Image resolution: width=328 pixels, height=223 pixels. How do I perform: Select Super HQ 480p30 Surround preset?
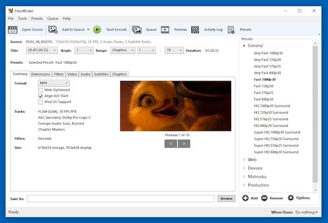pos(276,152)
